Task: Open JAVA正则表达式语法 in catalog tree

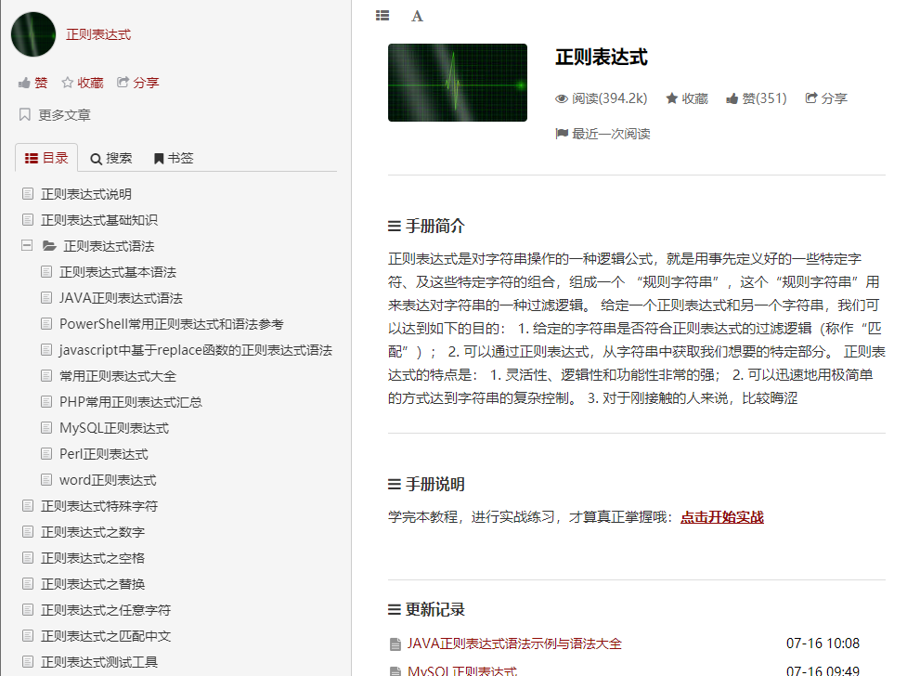Action: [x=121, y=298]
